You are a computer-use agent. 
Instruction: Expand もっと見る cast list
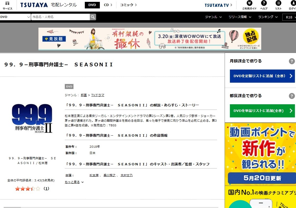74,182
